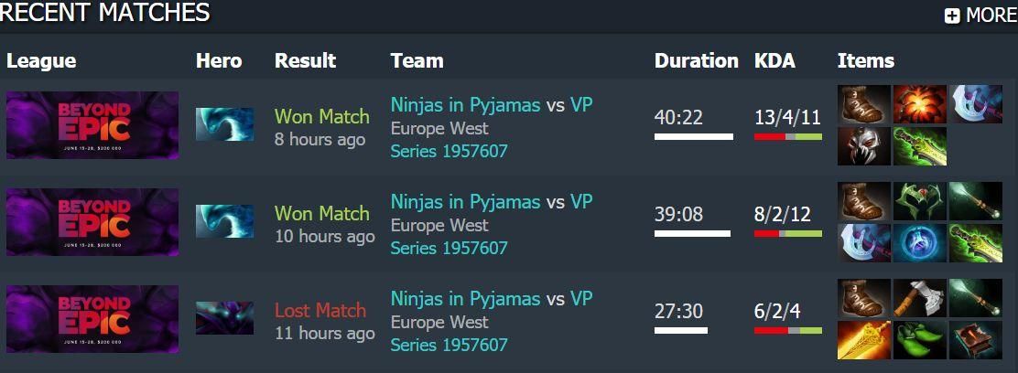1018x373 pixels.
Task: Select the masked helmet item icon in first match
Action: point(864,146)
